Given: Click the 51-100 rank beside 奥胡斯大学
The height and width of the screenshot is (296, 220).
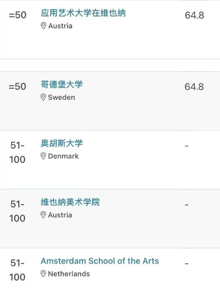Looking at the screenshot, I should pos(17,152).
